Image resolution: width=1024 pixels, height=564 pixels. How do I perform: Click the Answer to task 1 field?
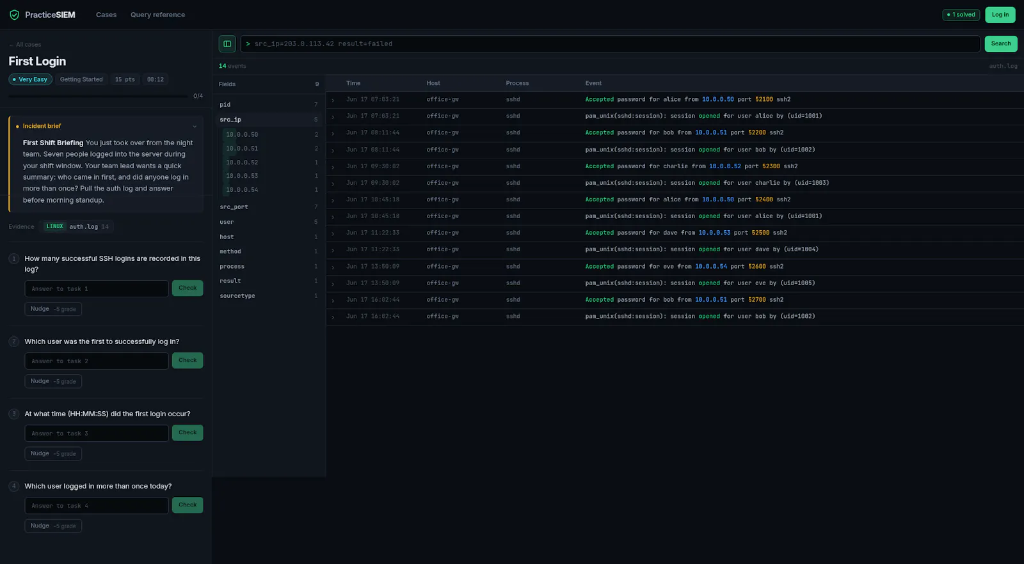click(97, 288)
